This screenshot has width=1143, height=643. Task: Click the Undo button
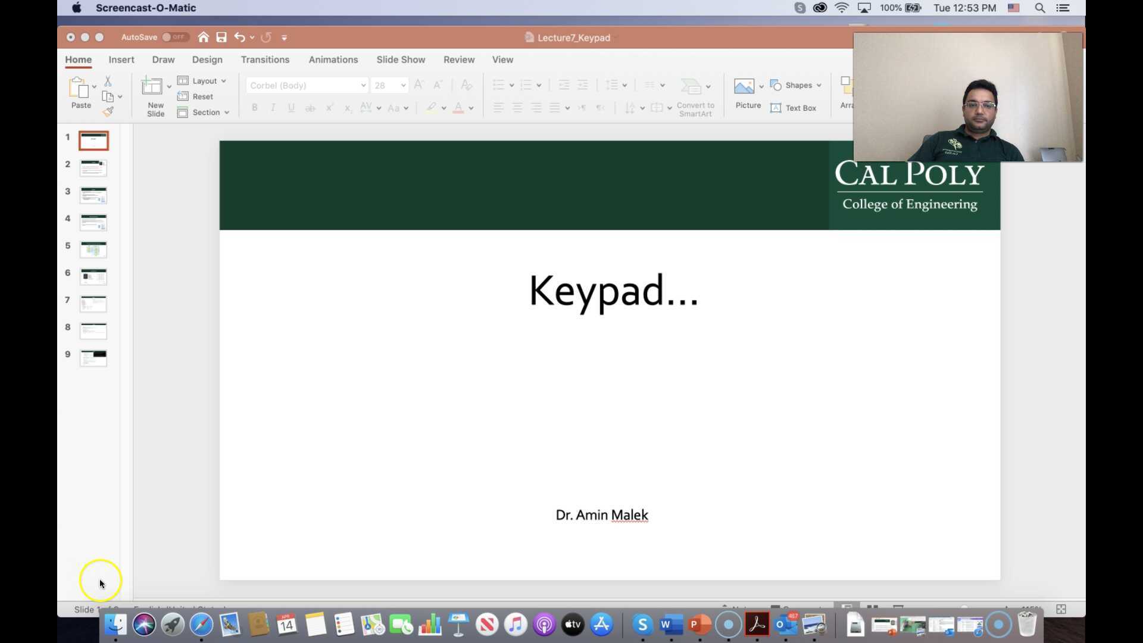[x=239, y=37]
